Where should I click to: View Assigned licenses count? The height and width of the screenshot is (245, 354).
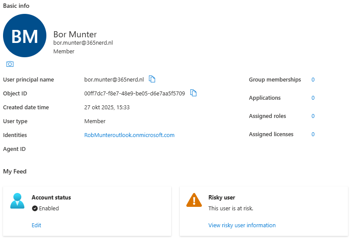[x=313, y=134]
